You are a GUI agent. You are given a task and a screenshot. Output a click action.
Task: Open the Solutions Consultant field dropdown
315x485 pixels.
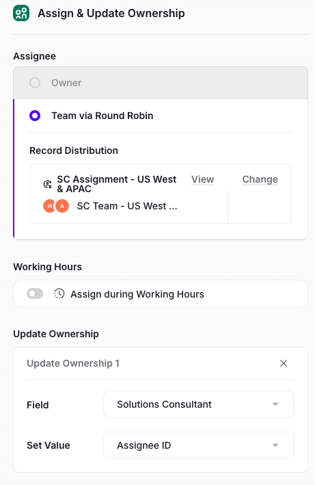click(199, 404)
